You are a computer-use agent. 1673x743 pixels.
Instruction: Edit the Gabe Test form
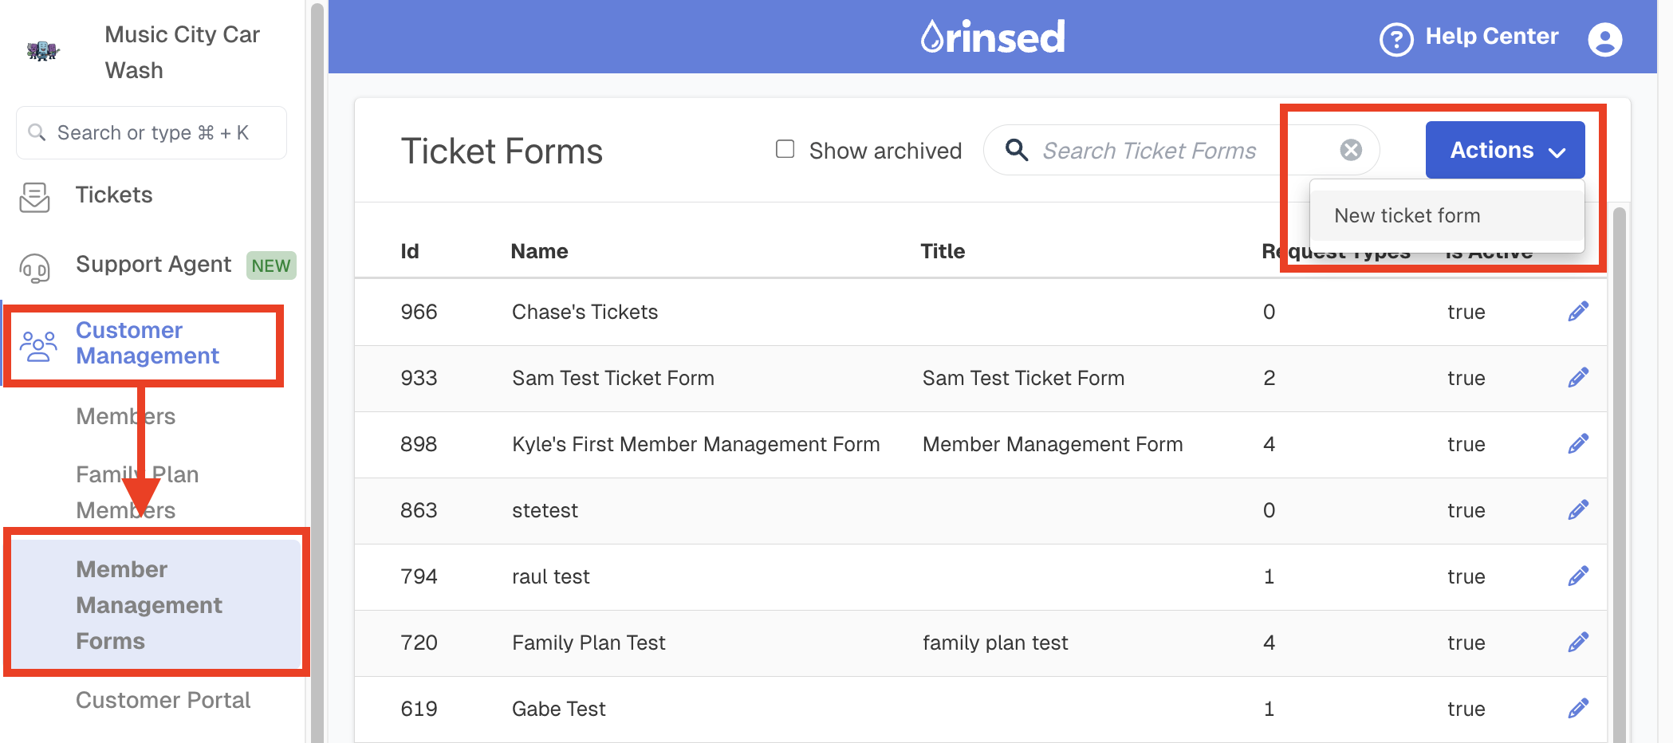point(1578,709)
